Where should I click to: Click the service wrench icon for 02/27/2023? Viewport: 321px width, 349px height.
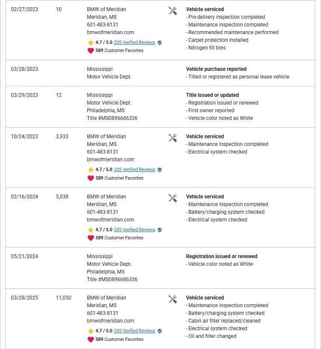[173, 11]
